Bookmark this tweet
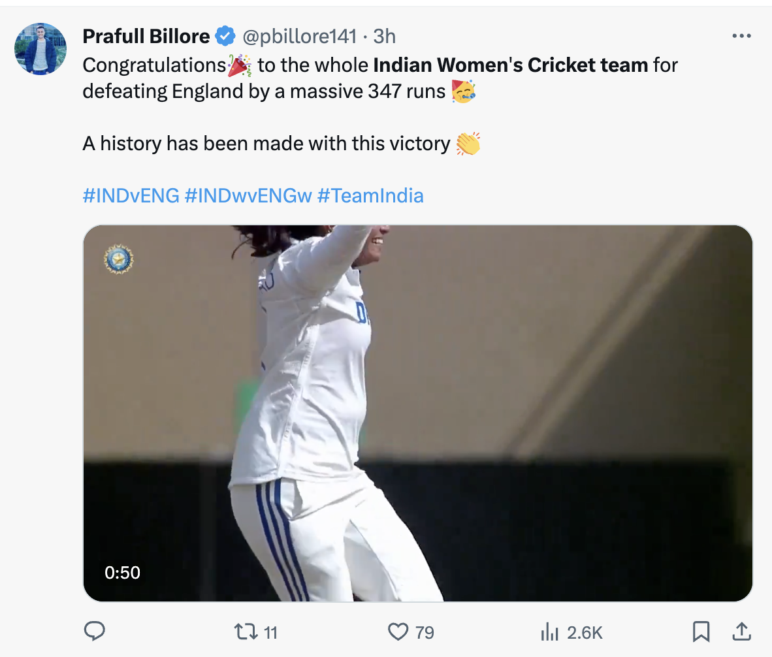 701,631
